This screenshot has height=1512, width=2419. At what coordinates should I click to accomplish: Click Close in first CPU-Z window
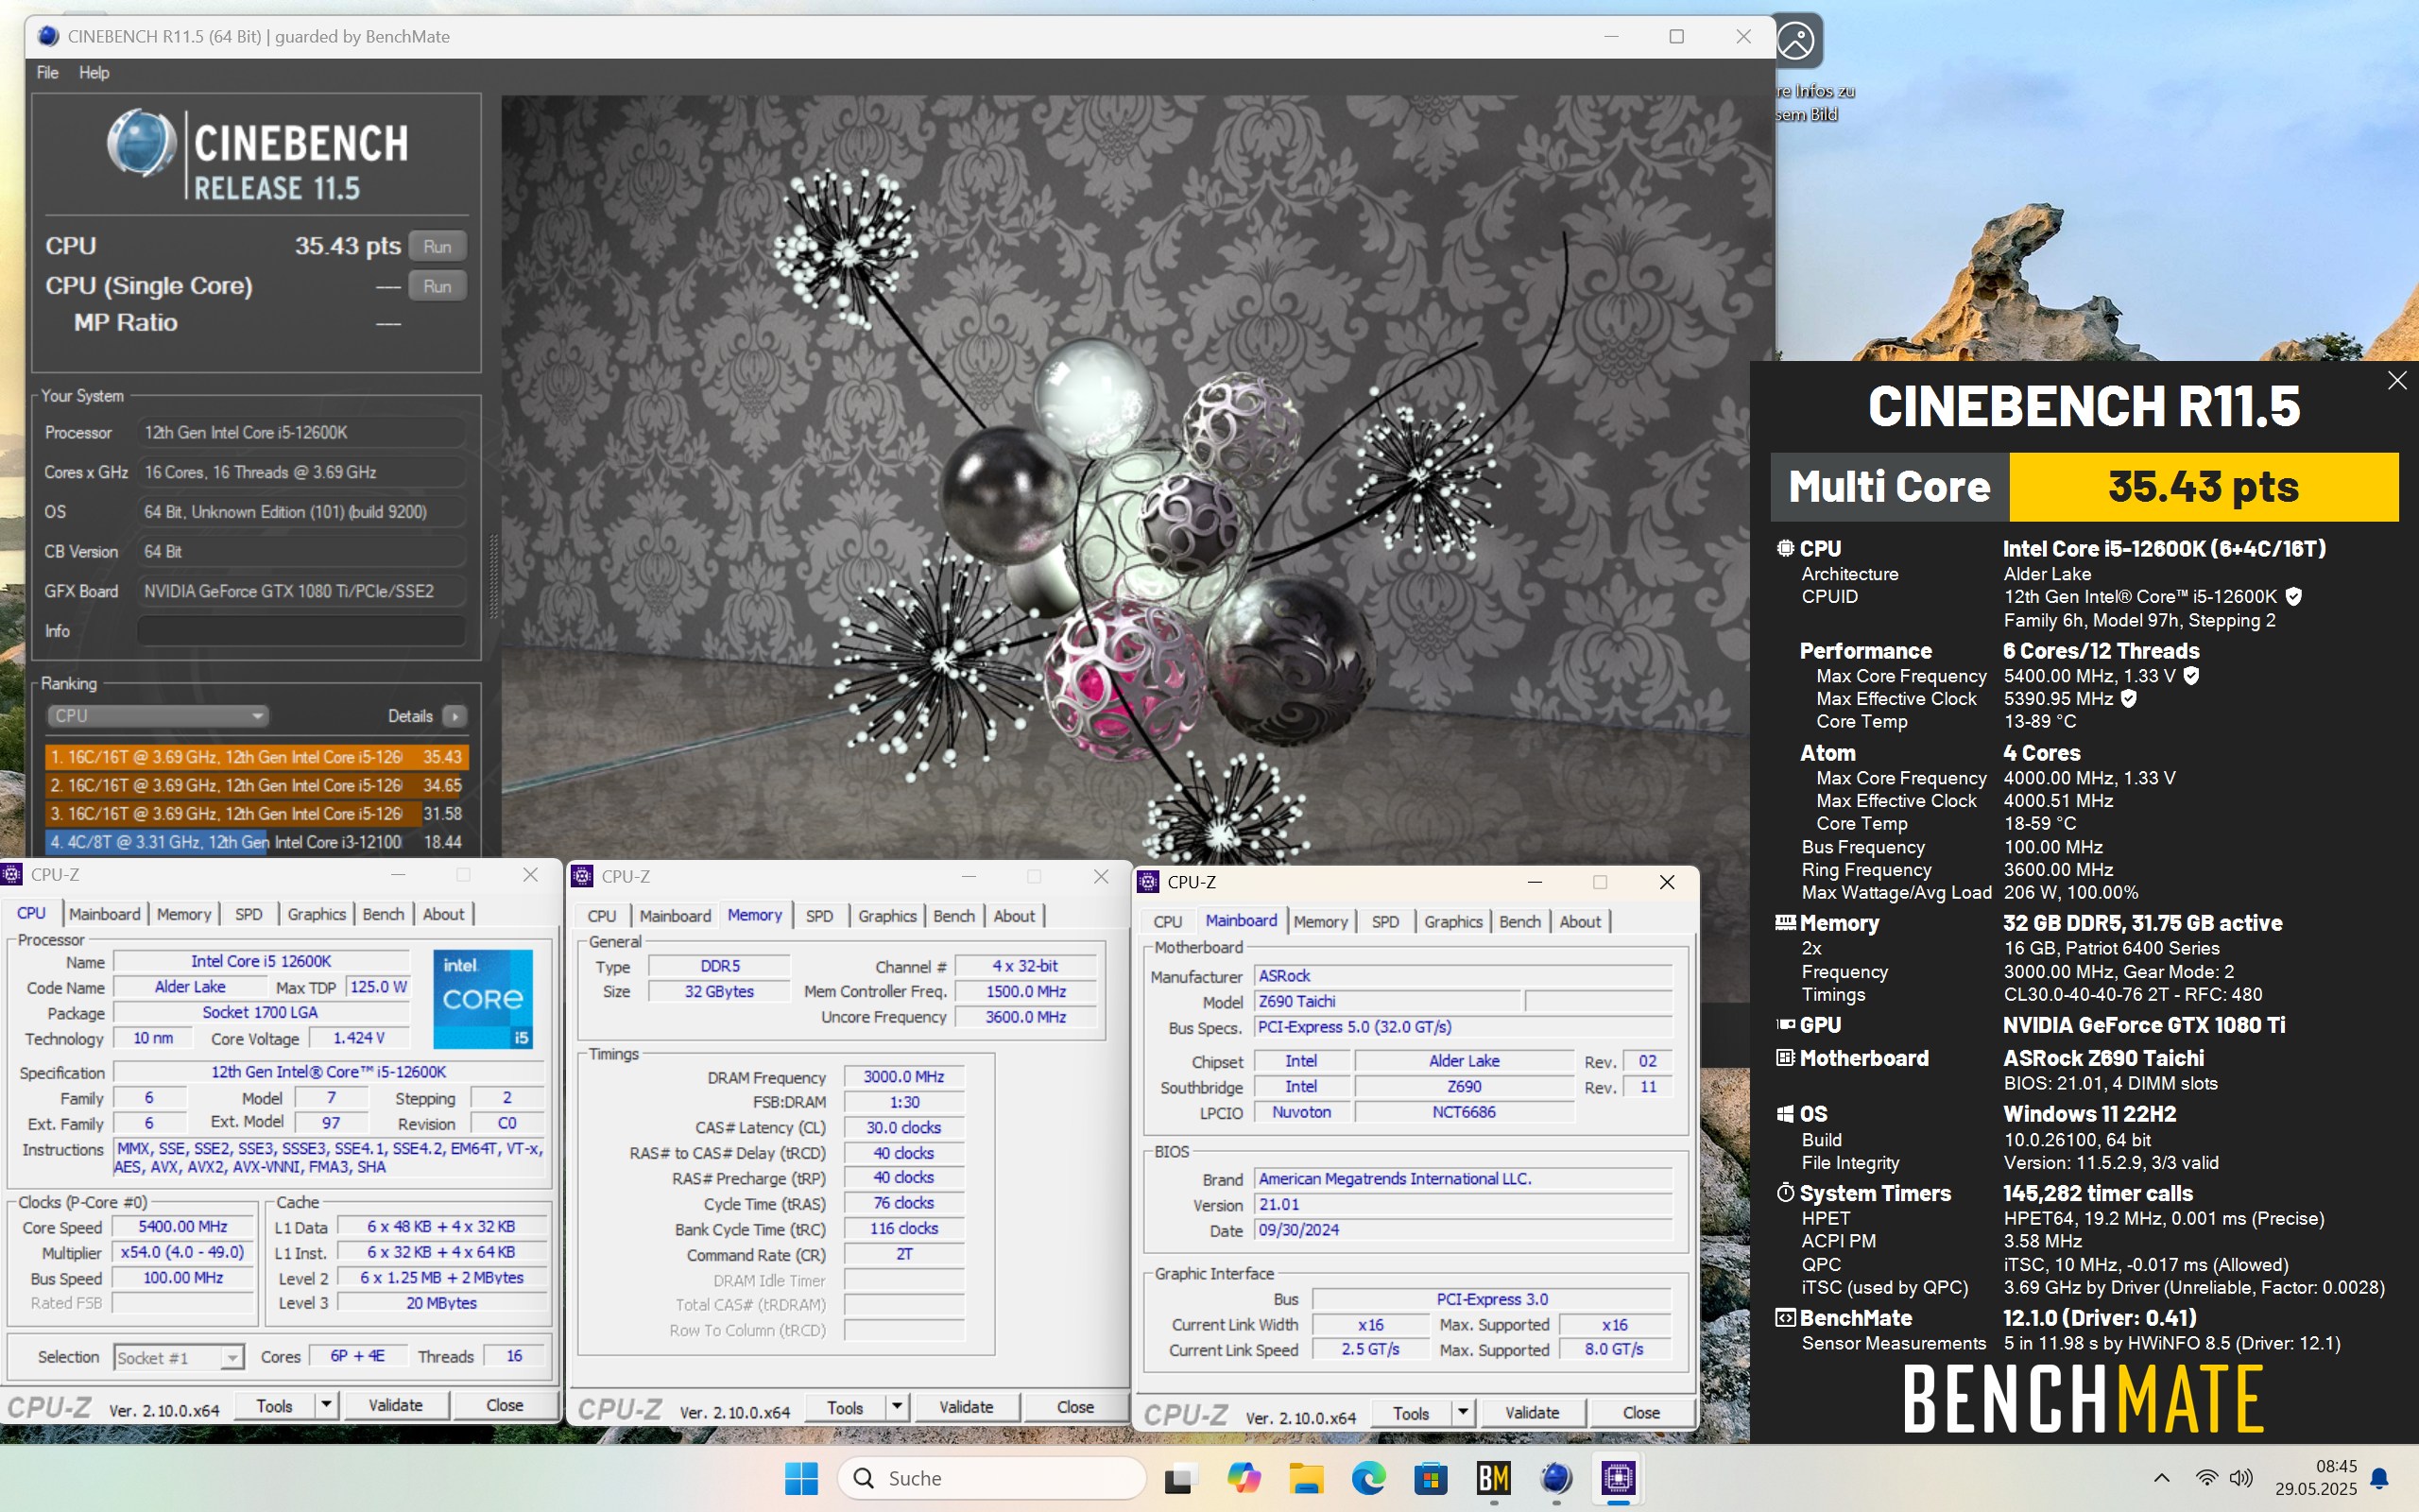(x=505, y=1406)
